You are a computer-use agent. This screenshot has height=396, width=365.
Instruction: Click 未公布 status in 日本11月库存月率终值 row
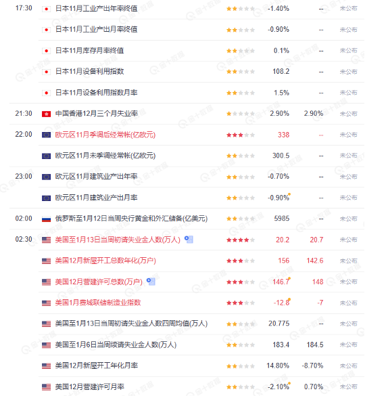tap(349, 51)
